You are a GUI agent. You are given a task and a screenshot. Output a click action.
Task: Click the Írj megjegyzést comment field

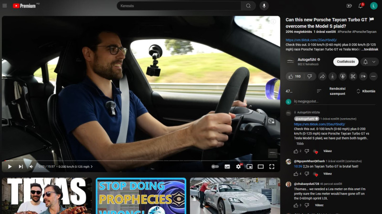(335, 102)
